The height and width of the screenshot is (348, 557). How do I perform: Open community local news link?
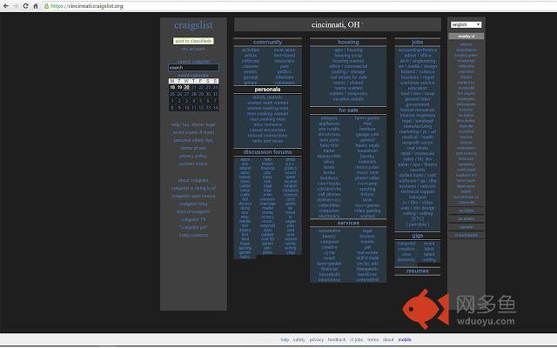click(285, 50)
